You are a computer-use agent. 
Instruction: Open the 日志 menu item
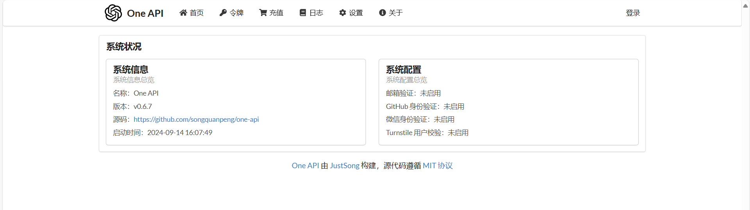[311, 13]
